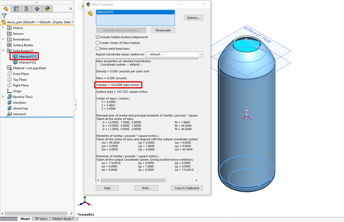Screen dimensions: 344x222
Task: Select the History folder icon
Action: [9, 28]
